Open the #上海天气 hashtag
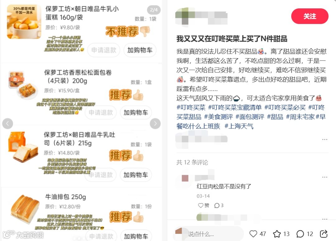Image resolution: width=336 pixels, height=241 pixels. click(239, 126)
